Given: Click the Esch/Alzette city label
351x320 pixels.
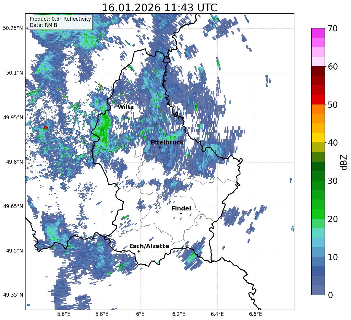Looking at the screenshot, I should [149, 246].
